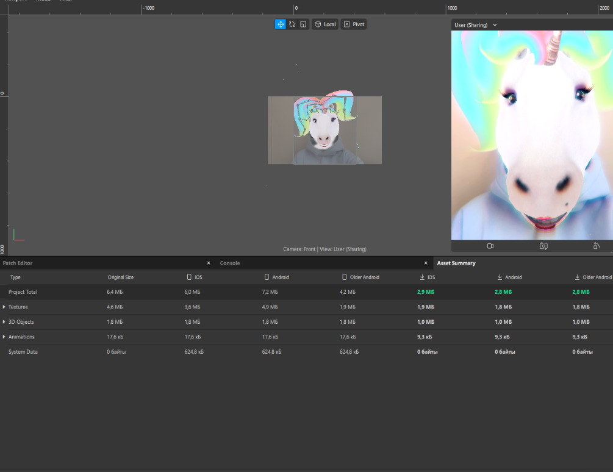Click System Data iOS size 624,8 кБ

point(194,352)
